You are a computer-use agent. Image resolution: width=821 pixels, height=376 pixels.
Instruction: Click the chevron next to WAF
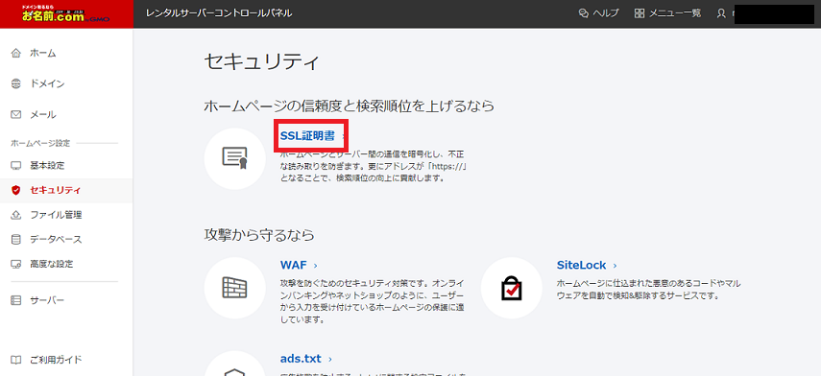pos(315,266)
